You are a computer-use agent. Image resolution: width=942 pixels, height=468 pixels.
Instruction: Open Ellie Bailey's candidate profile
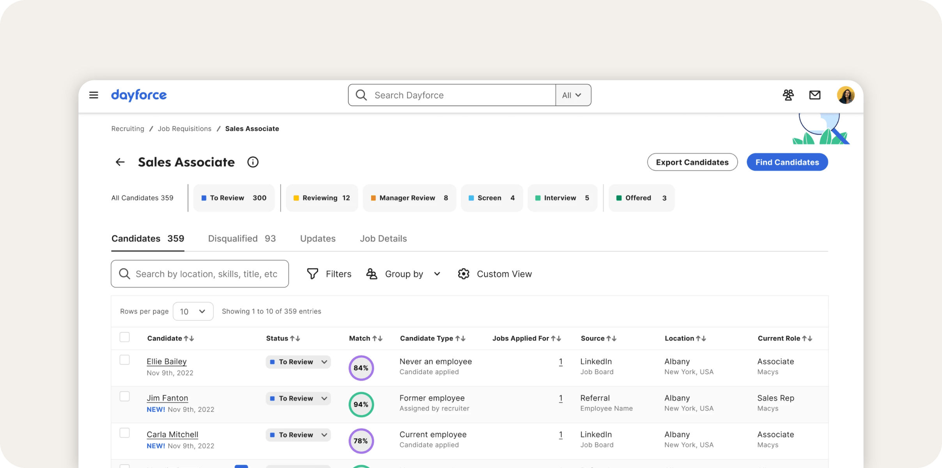coord(166,361)
